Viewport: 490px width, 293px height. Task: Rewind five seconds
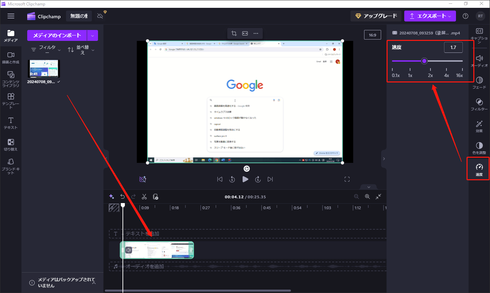[x=232, y=179]
